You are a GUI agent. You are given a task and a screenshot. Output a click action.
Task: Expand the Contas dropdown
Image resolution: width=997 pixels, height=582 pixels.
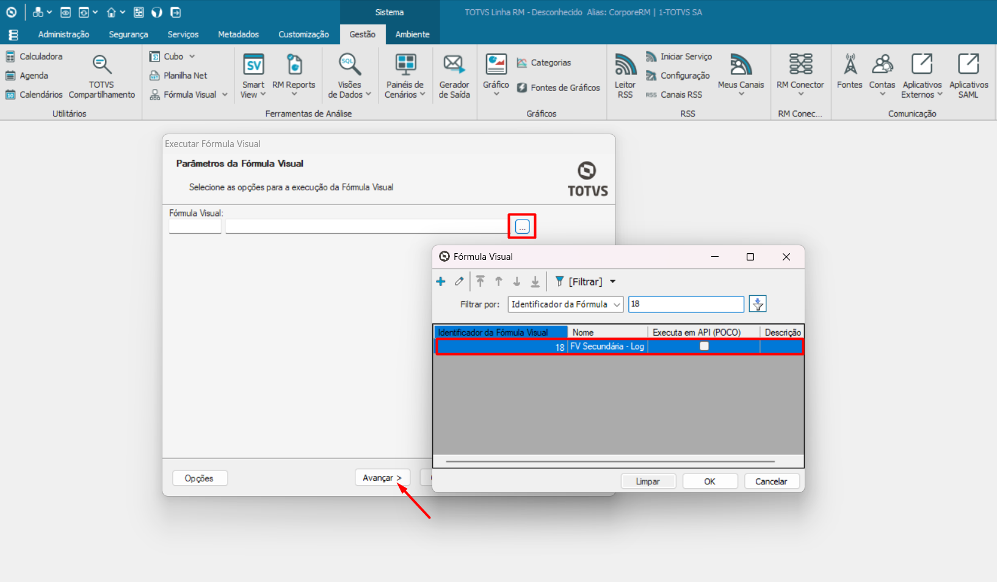tap(882, 95)
